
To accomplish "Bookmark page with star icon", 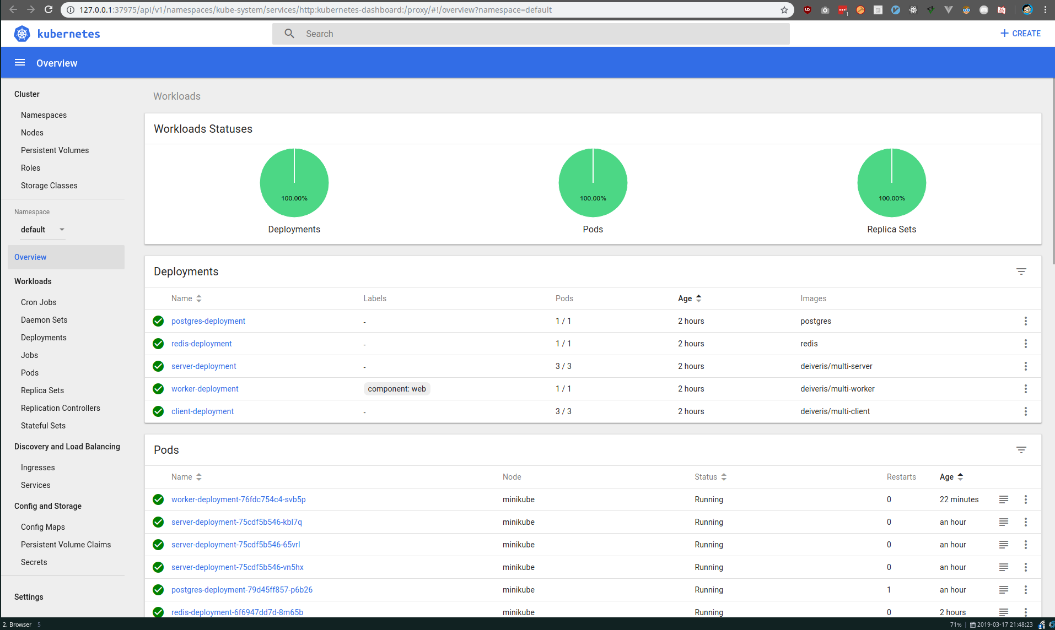I will (784, 10).
